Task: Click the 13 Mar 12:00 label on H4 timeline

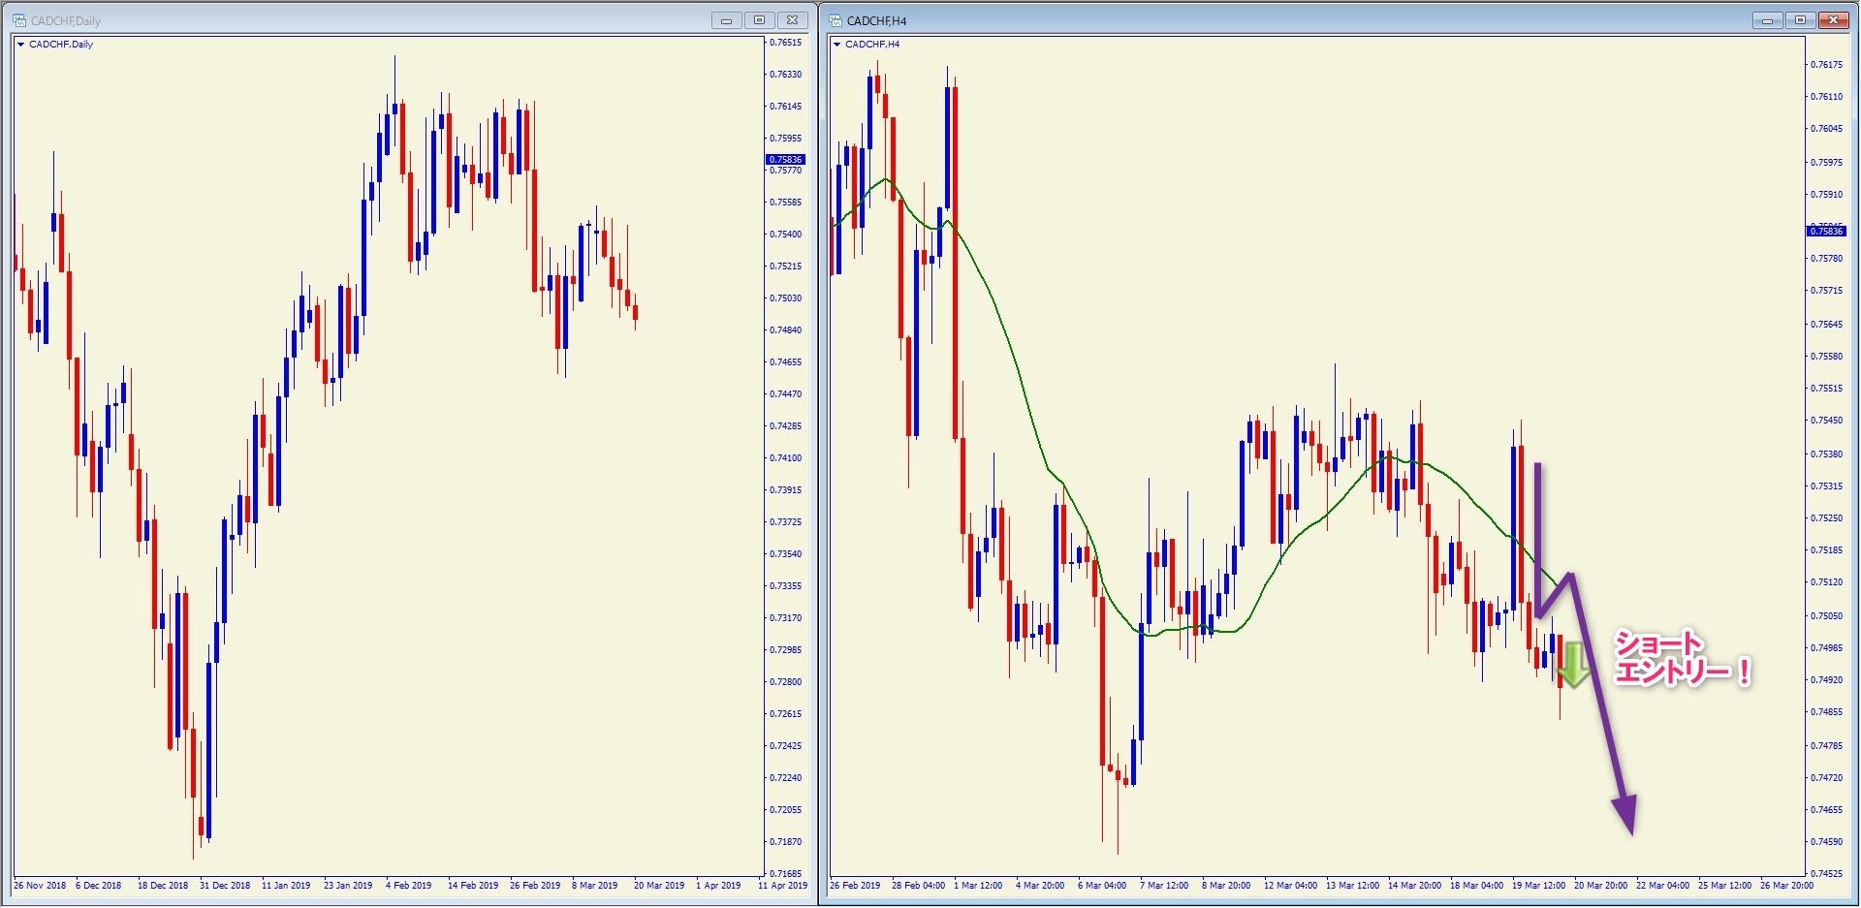Action: 1352,886
